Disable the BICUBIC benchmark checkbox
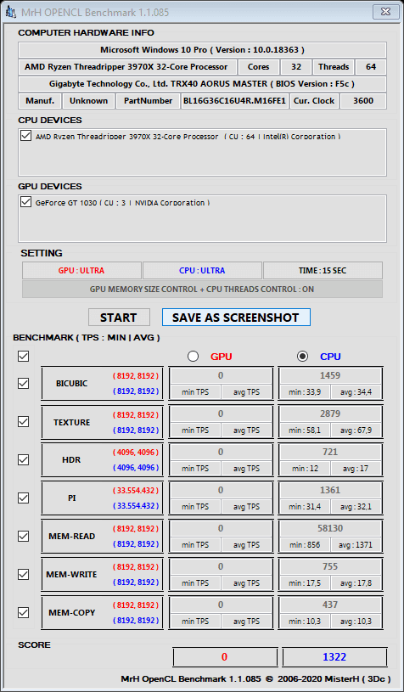This screenshot has width=404, height=692. pyautogui.click(x=24, y=383)
